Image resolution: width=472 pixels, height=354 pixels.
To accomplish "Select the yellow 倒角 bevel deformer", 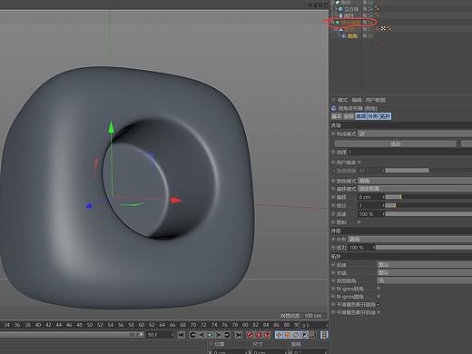I will coord(352,35).
